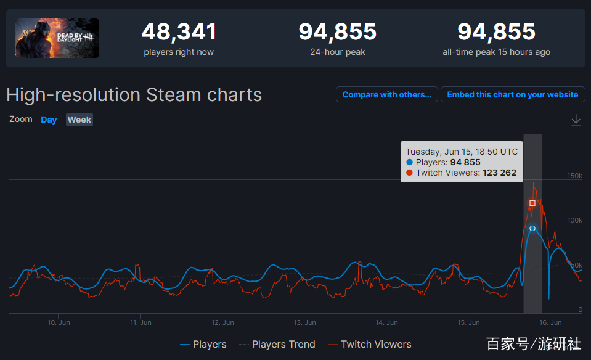The image size is (591, 360).
Task: Open the Dead by Daylight game thumbnail
Action: click(57, 38)
